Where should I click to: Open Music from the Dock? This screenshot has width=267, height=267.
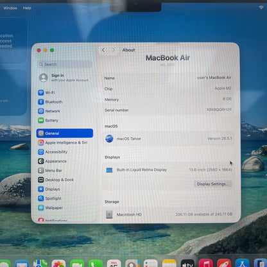(206, 264)
